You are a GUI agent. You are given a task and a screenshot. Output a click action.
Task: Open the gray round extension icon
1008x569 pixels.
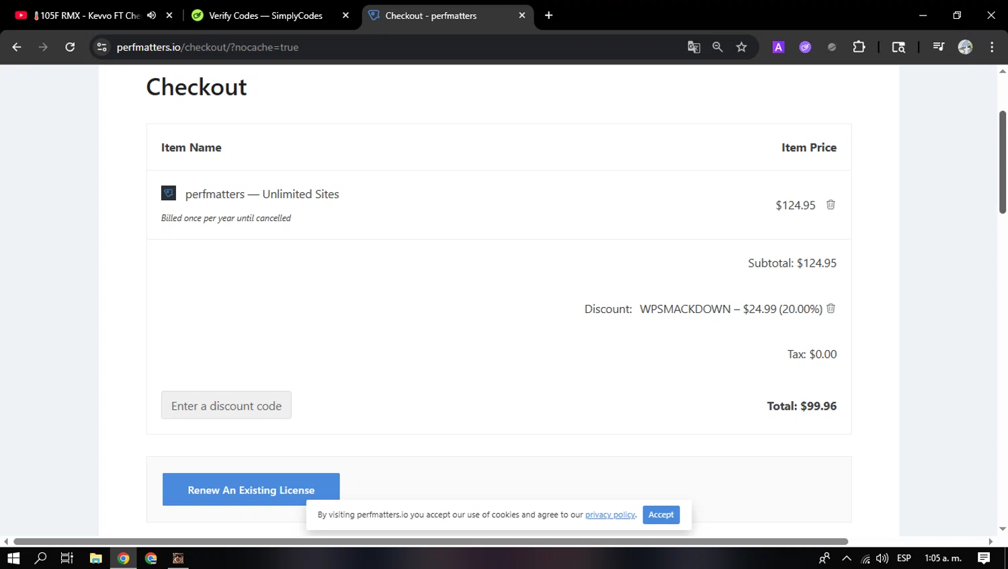pos(832,47)
